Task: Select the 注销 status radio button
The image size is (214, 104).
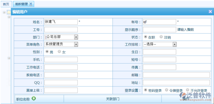Action: coord(161,37)
